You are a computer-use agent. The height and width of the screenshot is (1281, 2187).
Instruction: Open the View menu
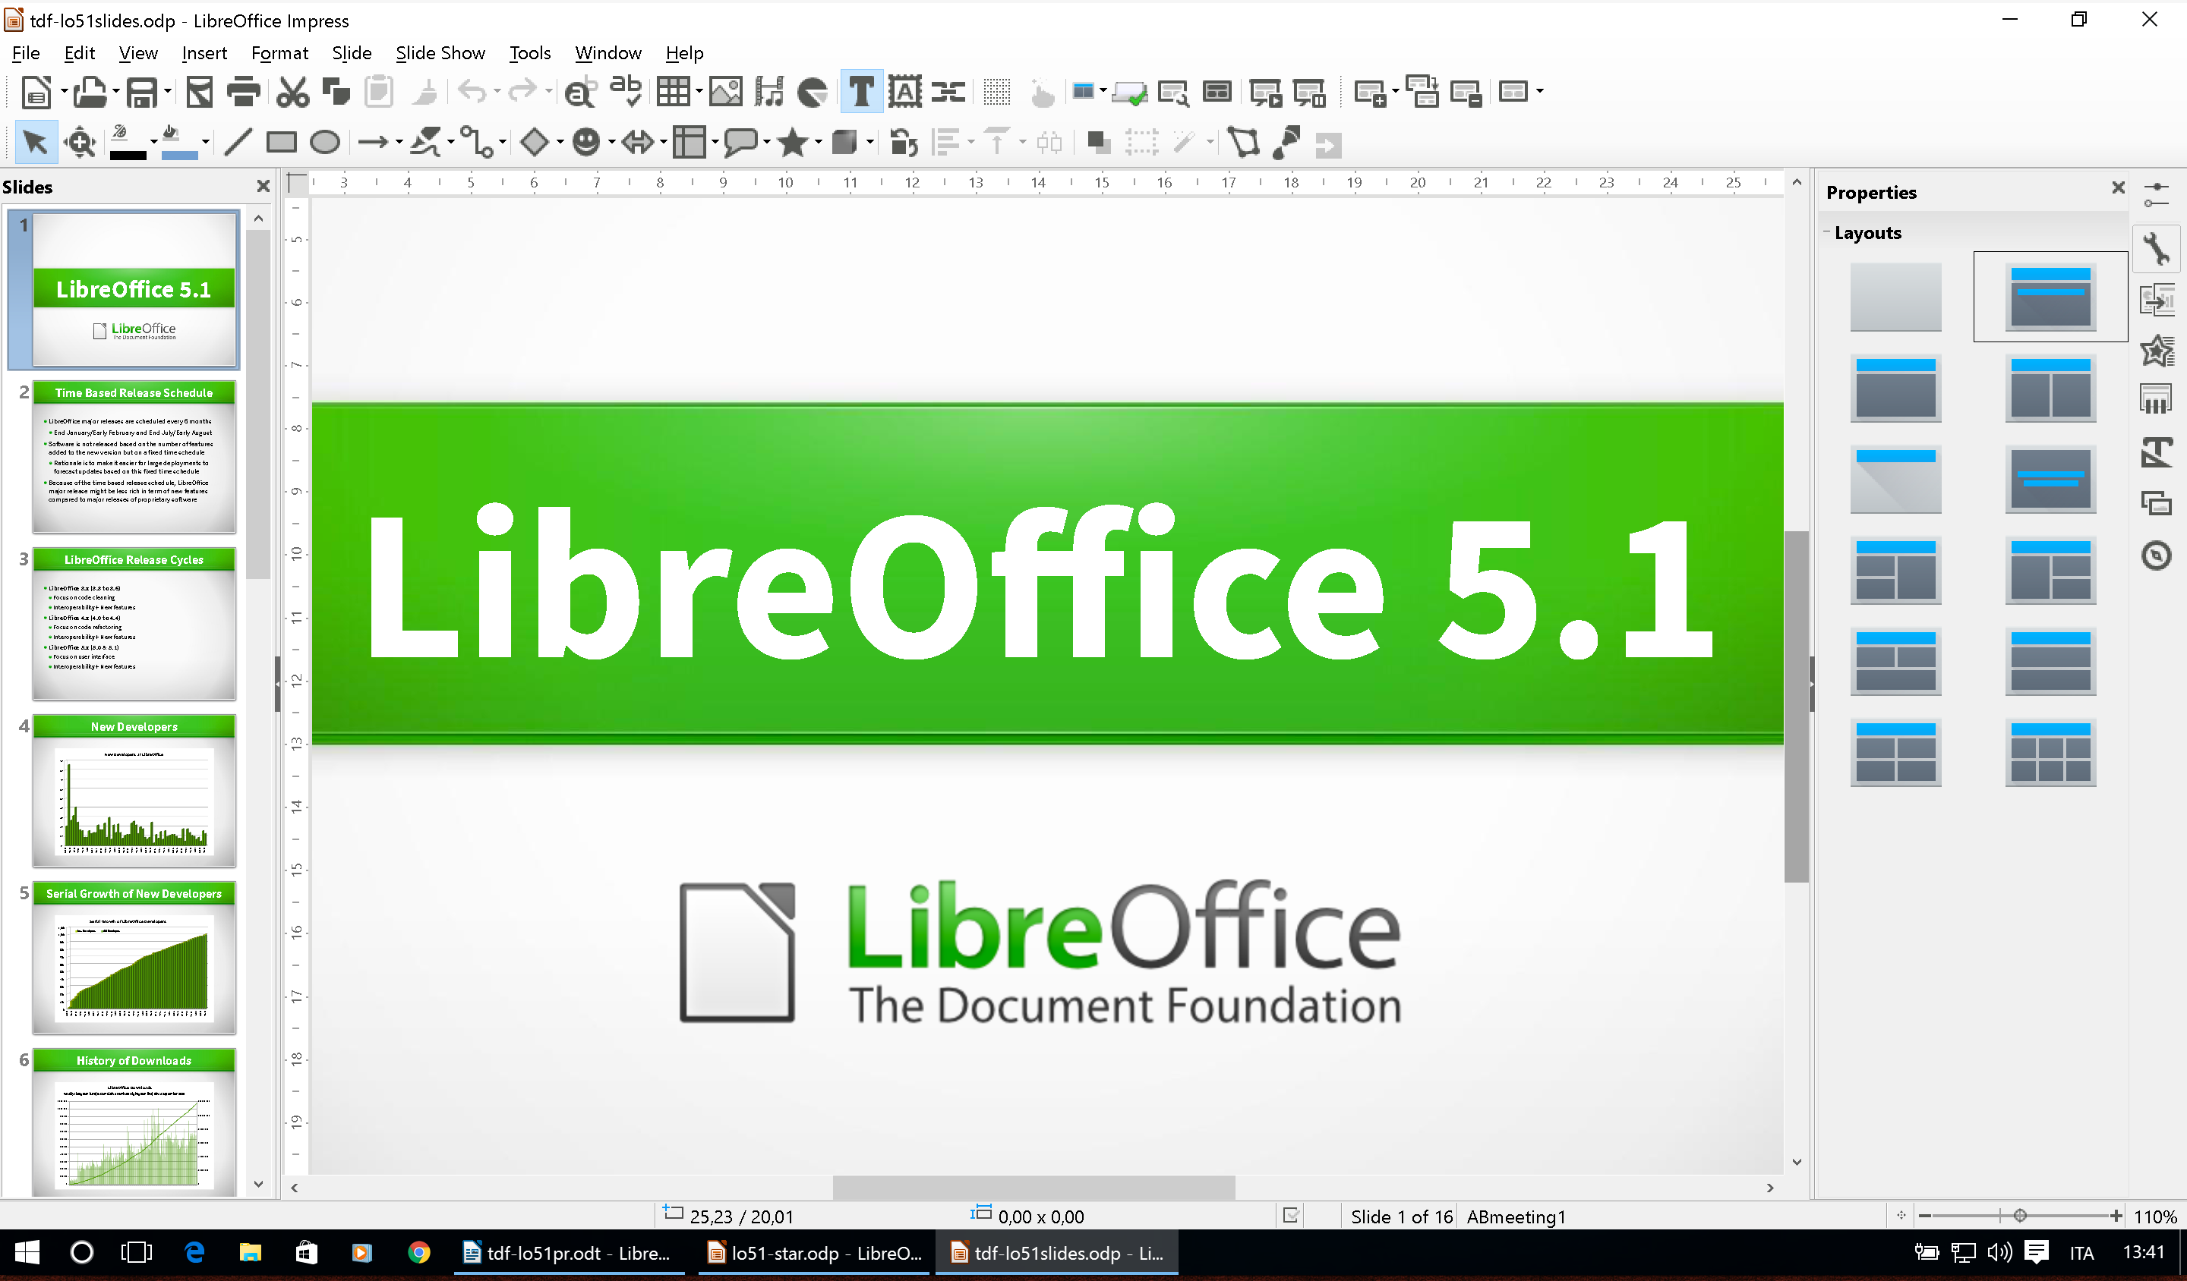(x=137, y=50)
